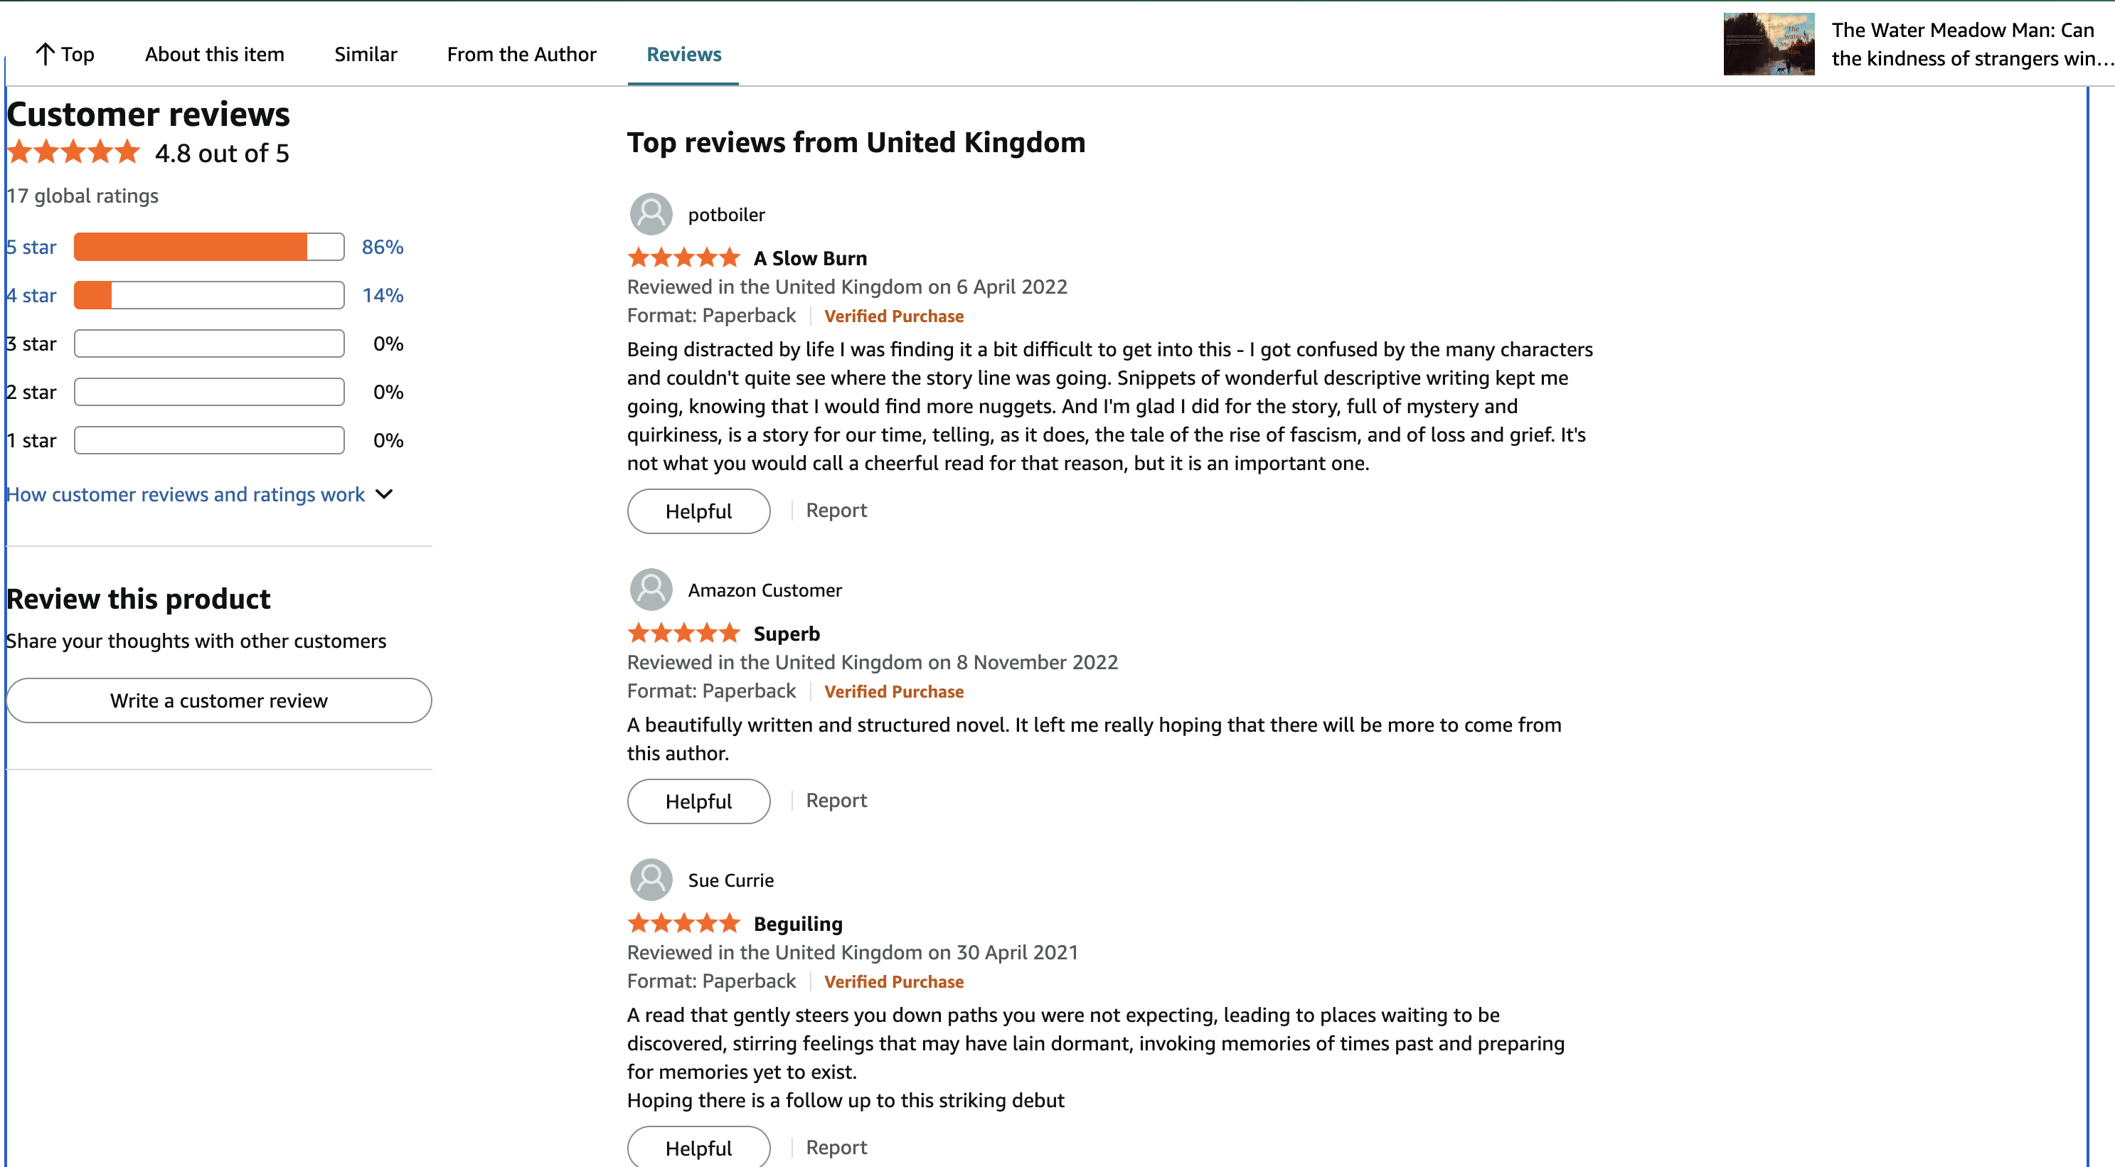Open the Reviews tab

coord(683,54)
